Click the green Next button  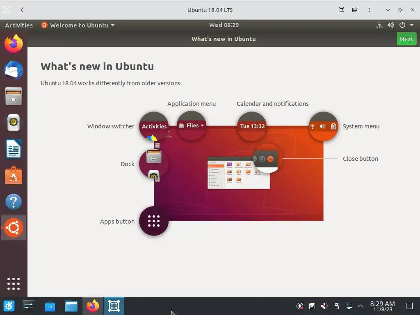[x=406, y=39]
